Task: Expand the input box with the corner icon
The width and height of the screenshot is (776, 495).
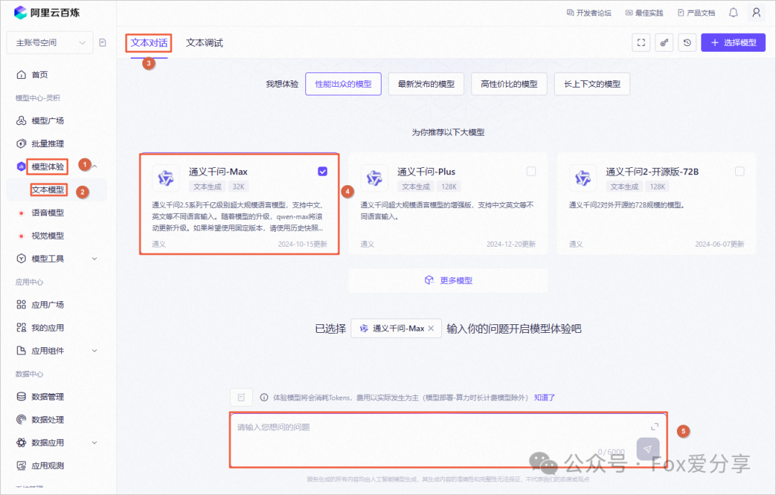Action: 655,426
